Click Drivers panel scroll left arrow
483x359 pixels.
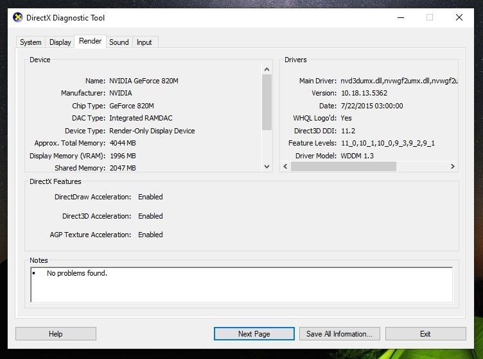(286, 166)
